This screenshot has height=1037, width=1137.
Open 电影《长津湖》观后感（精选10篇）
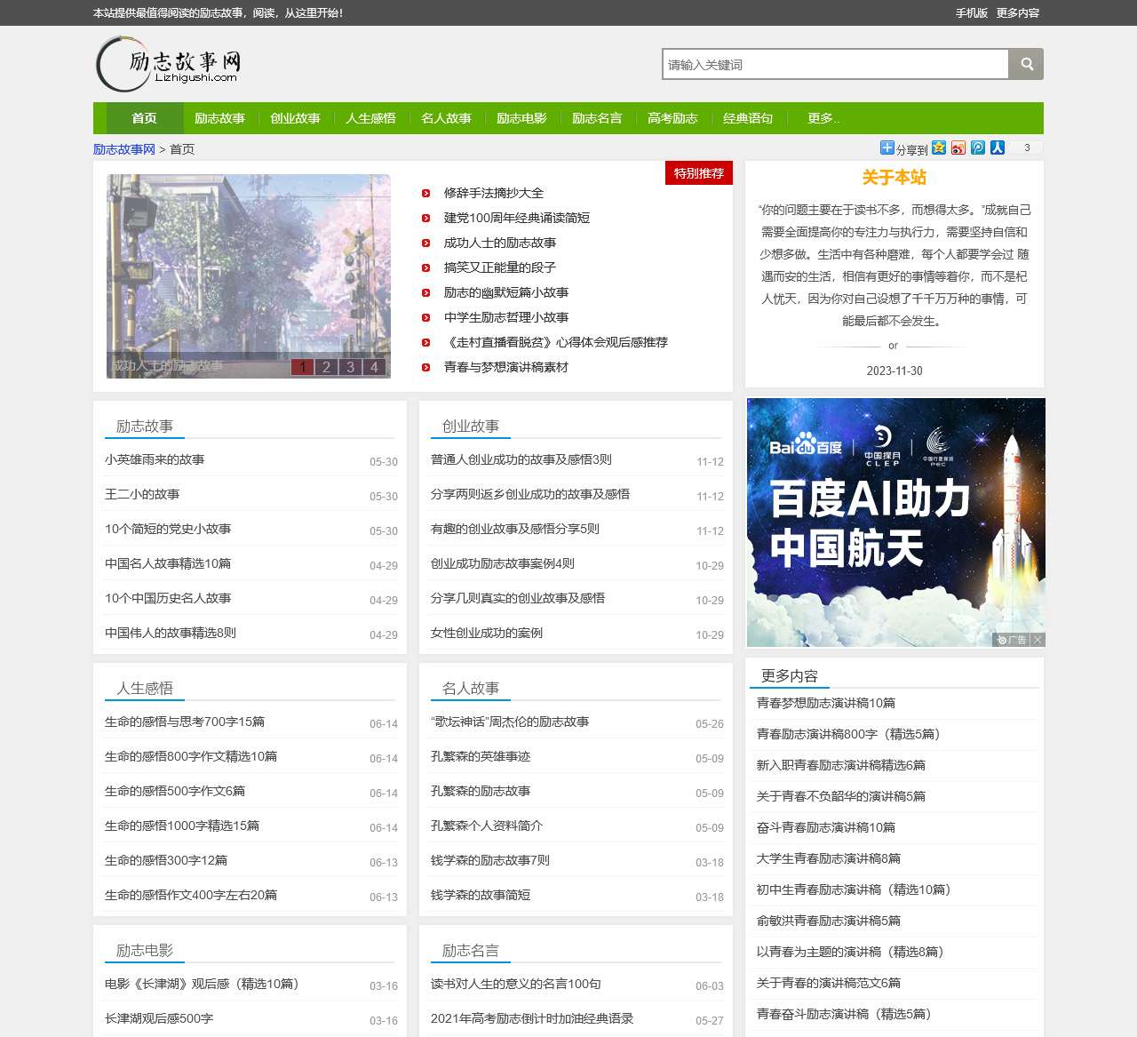tap(205, 984)
